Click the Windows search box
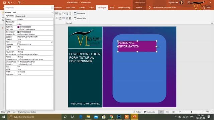This screenshot has width=214, height=120. [34, 117]
